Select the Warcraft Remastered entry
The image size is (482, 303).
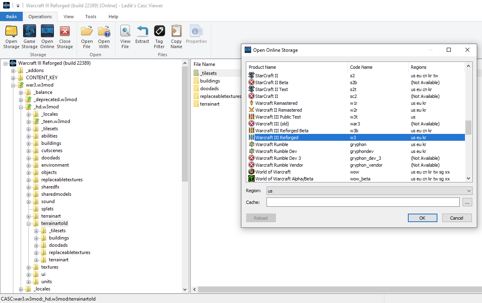[x=356, y=103]
